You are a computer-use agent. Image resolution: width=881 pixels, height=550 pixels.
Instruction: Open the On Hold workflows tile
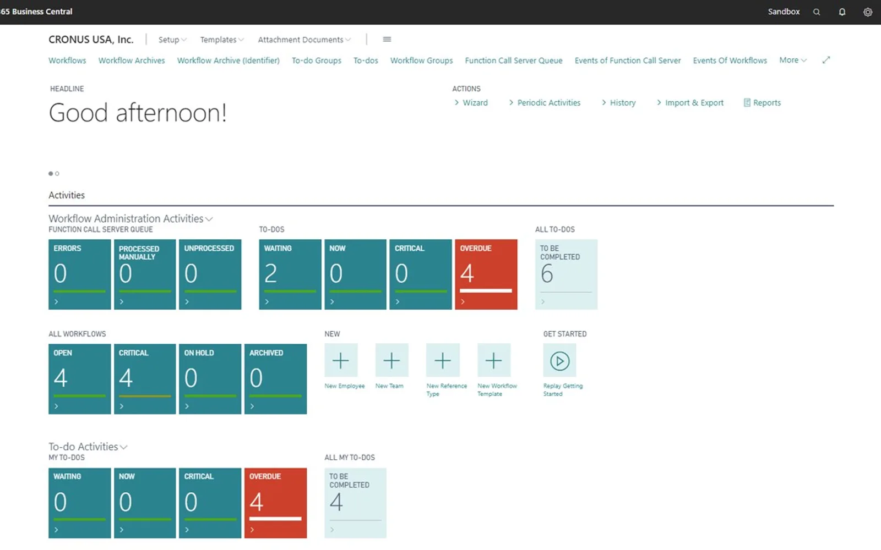210,379
